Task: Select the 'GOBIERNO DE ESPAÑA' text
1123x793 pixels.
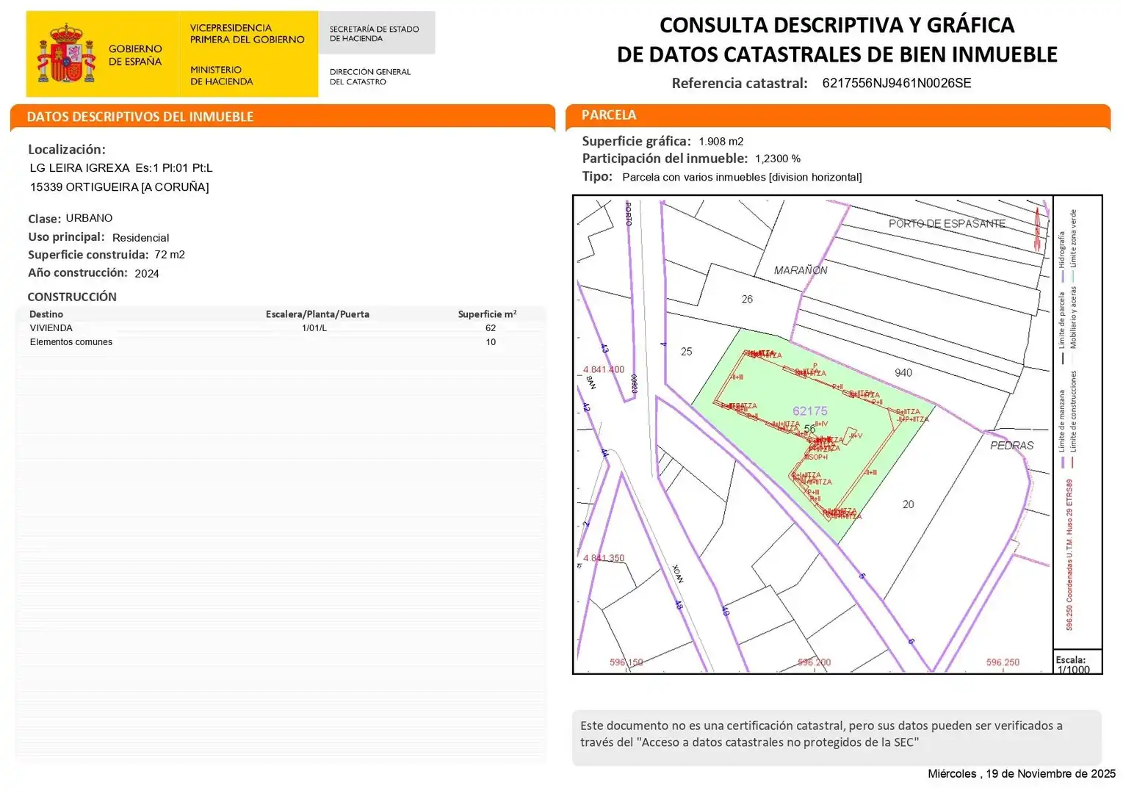Action: click(135, 55)
